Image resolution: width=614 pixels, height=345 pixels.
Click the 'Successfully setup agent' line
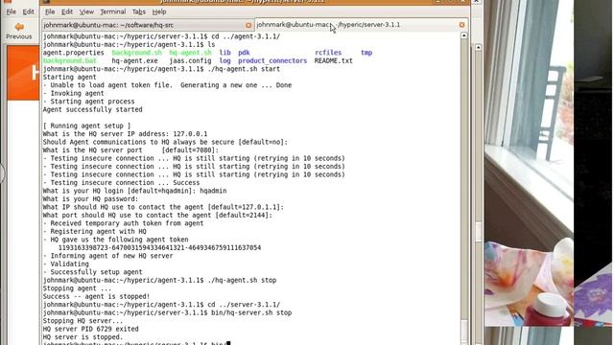[x=93, y=272]
